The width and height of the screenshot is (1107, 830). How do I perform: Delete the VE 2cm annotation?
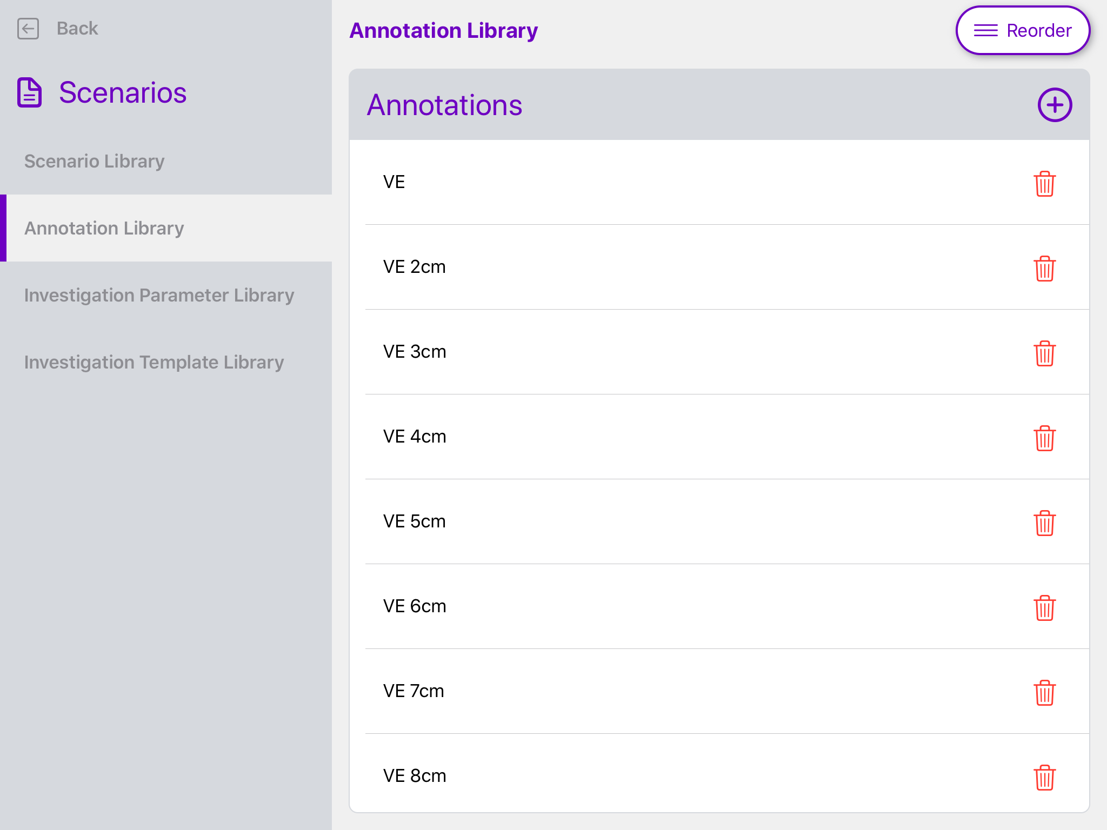coord(1044,269)
